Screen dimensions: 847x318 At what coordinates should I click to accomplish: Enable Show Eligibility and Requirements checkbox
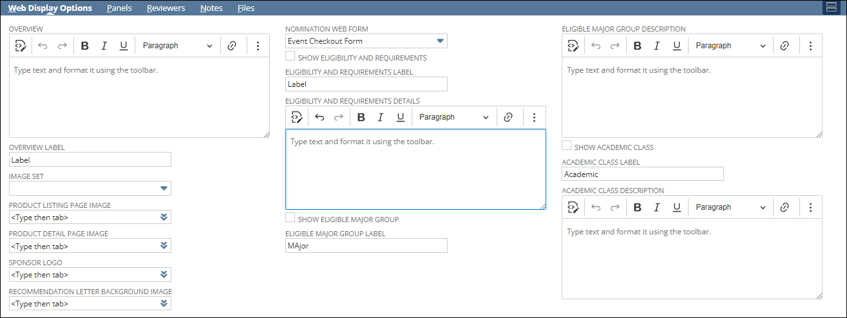(290, 57)
